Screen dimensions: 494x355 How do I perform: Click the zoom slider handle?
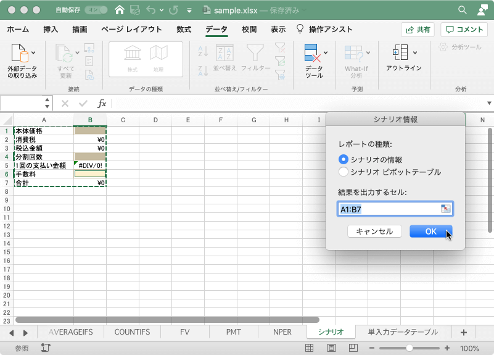click(410, 348)
